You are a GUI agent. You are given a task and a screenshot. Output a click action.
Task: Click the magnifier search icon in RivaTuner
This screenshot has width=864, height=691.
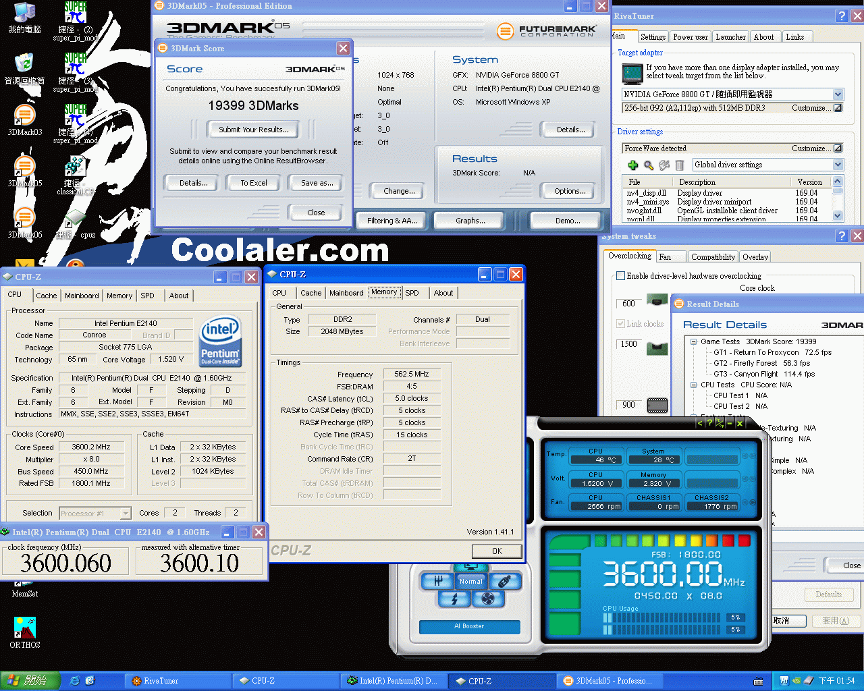point(649,165)
